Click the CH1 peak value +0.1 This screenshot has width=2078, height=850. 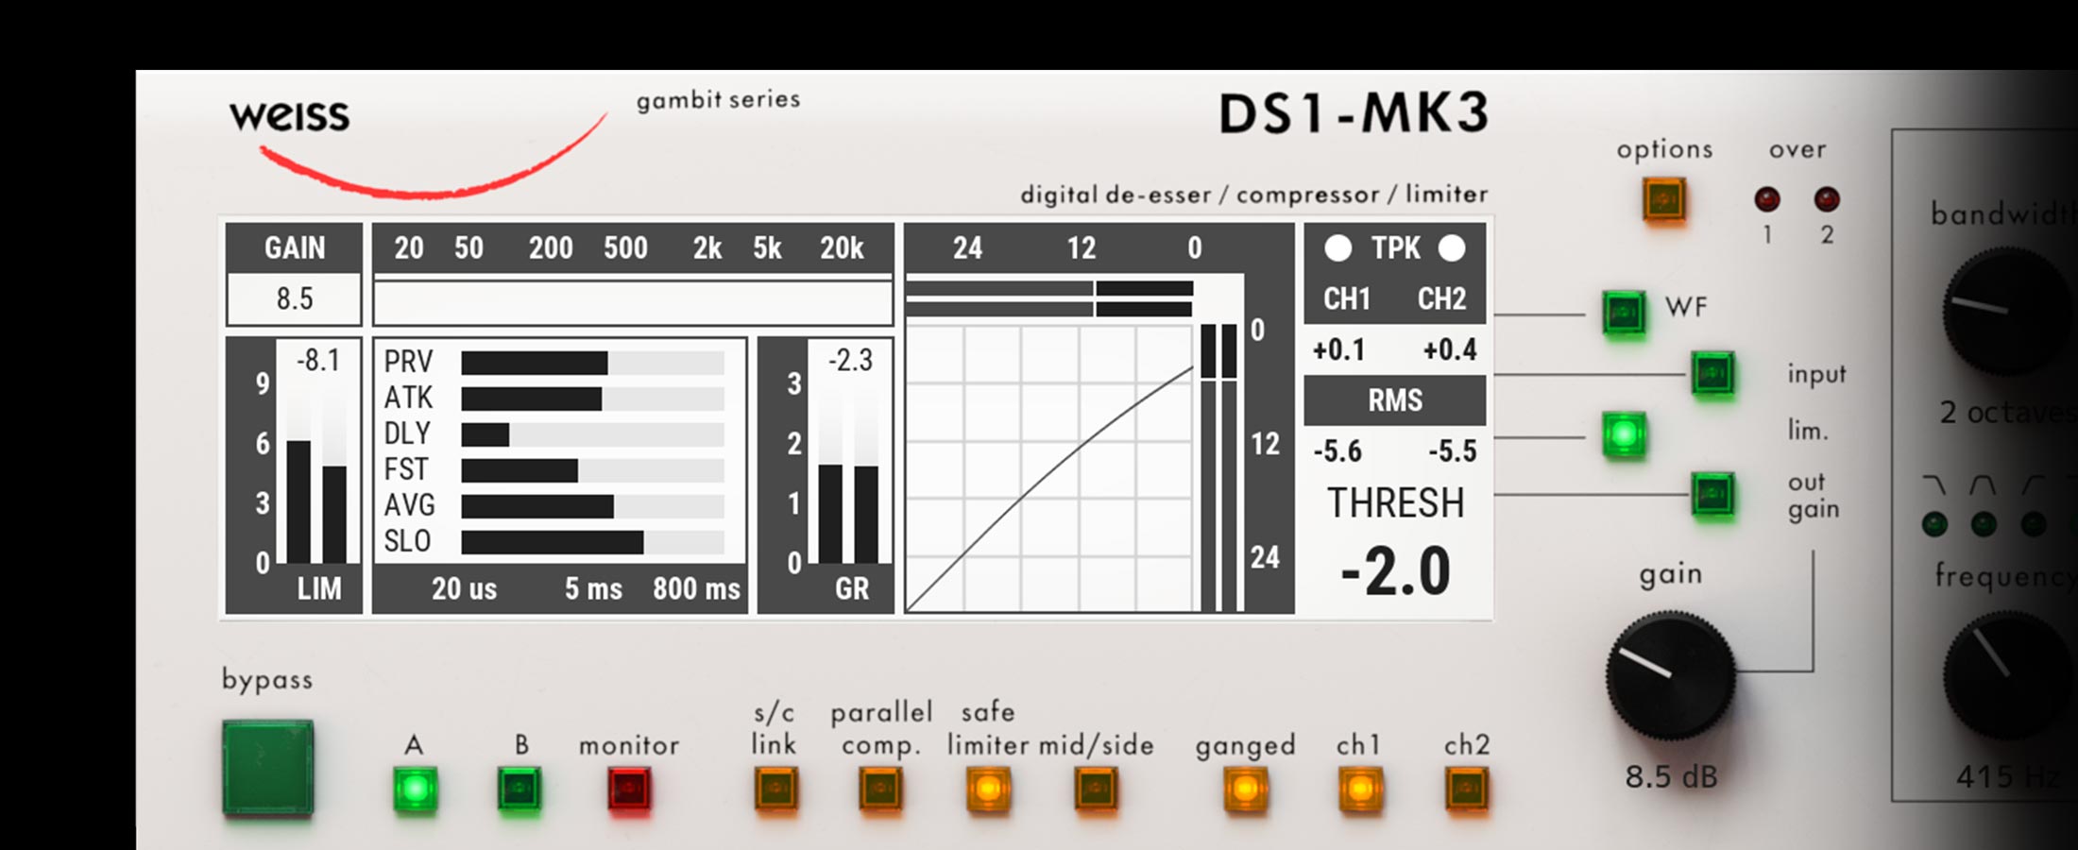point(1338,350)
